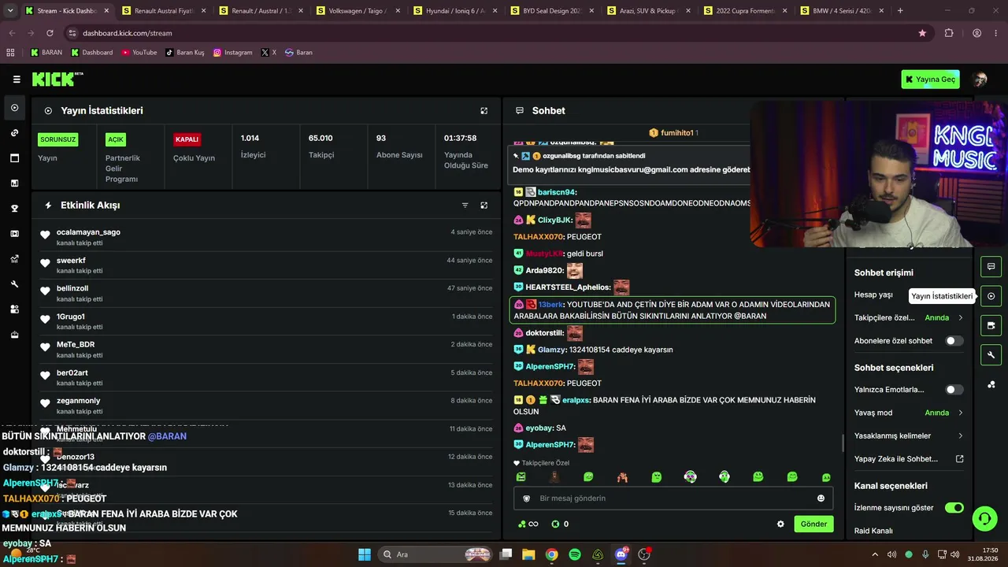Toggle Yalnızca Emotlarla switch
This screenshot has width=1008, height=567.
[954, 390]
